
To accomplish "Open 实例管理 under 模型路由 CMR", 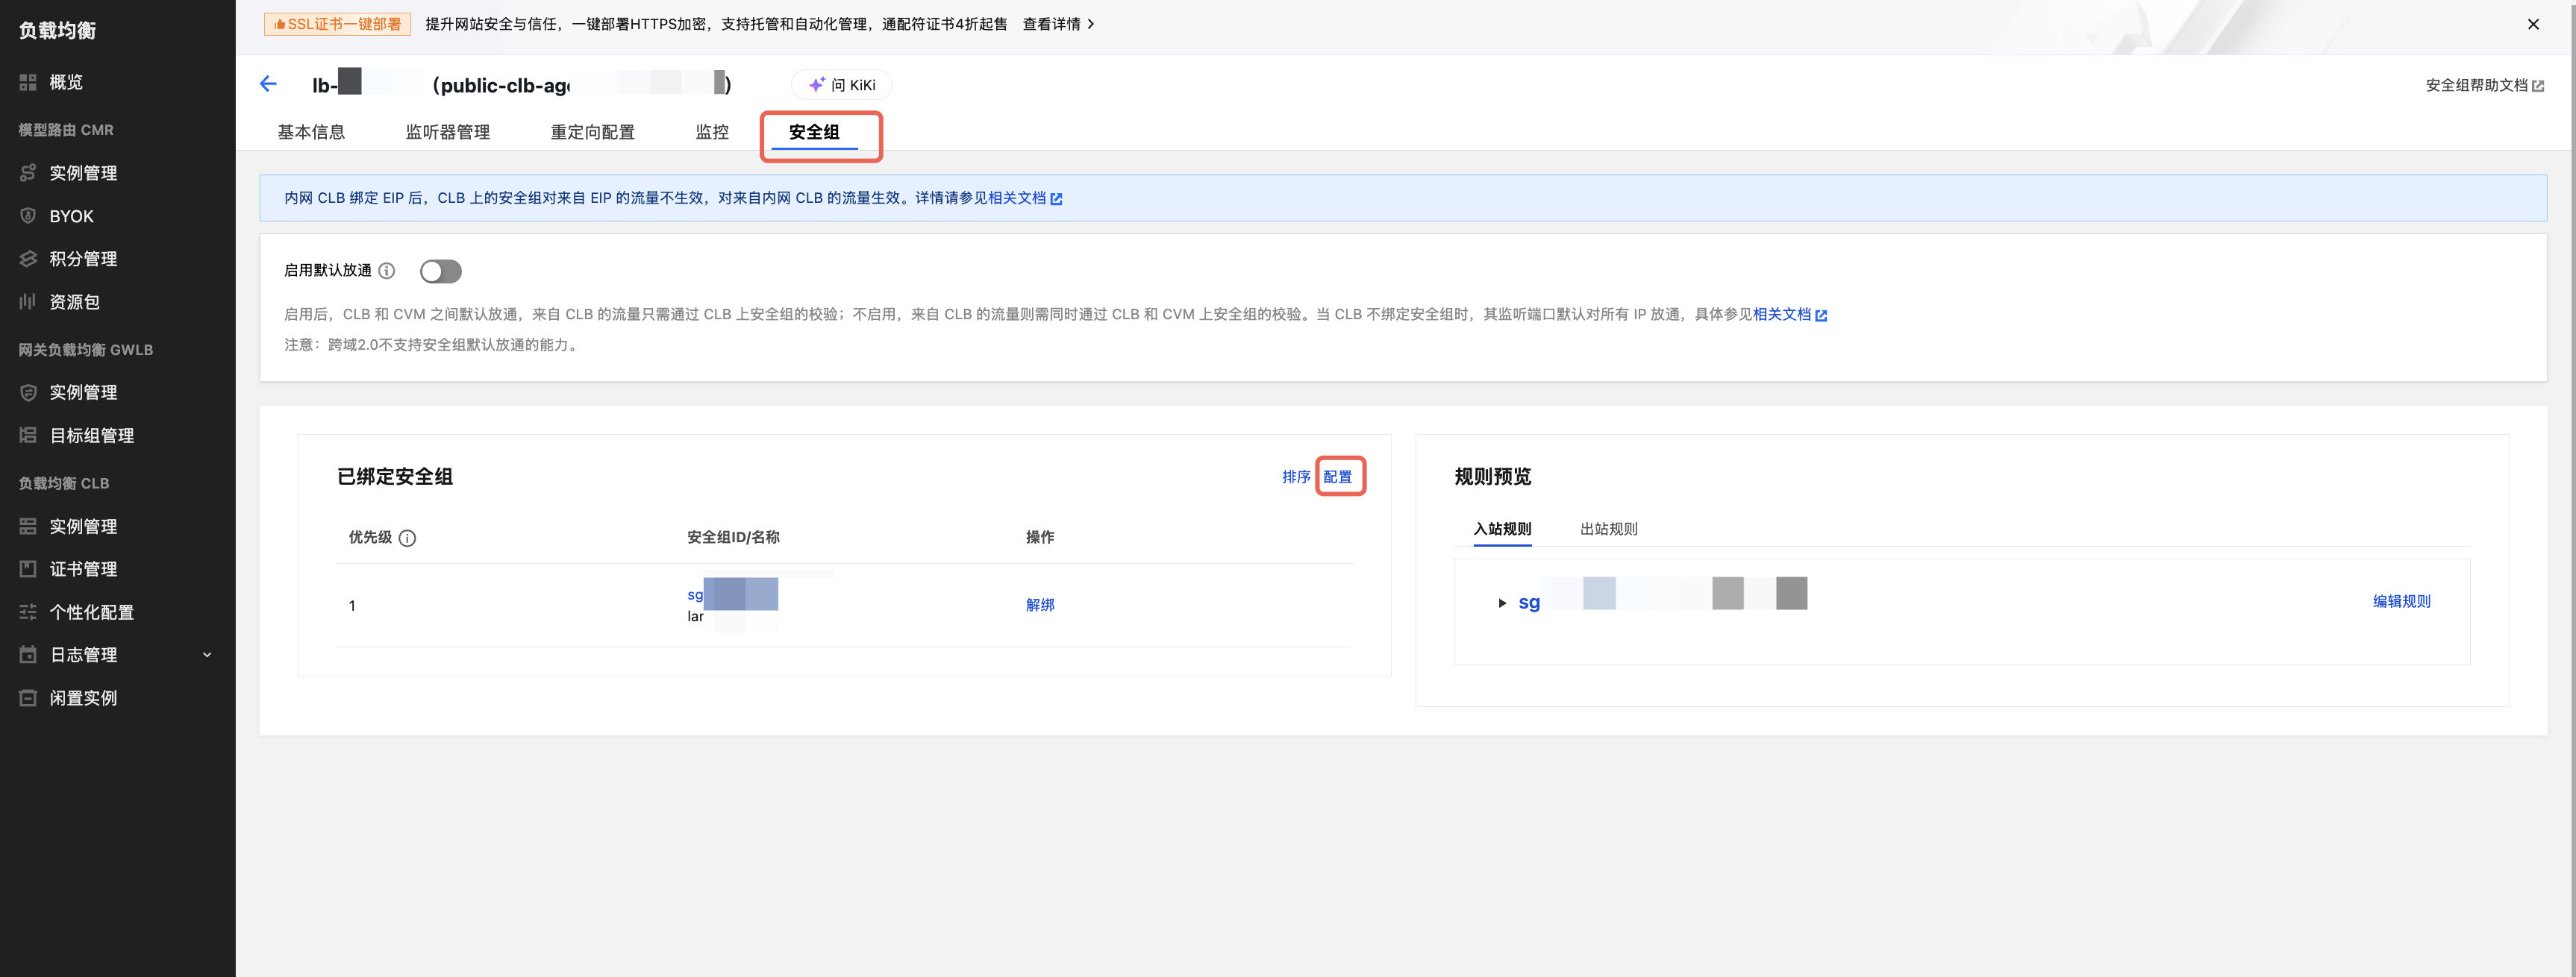I will (83, 173).
